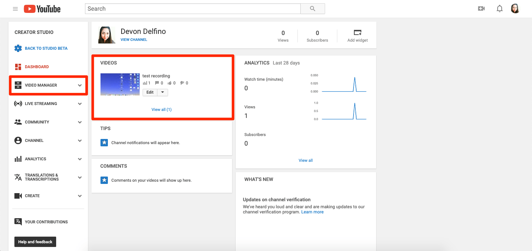Click the Video Manager icon

tap(18, 85)
